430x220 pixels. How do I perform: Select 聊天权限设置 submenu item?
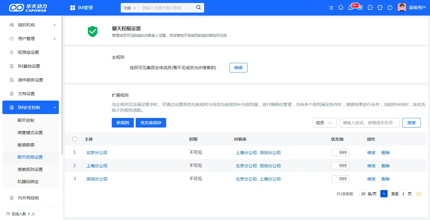tap(30, 157)
